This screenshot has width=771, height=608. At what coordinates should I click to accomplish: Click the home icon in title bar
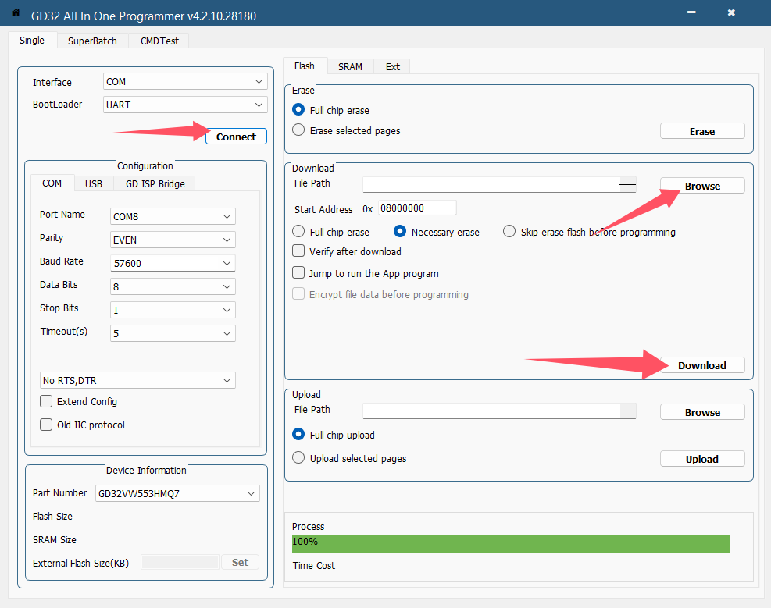pos(16,13)
